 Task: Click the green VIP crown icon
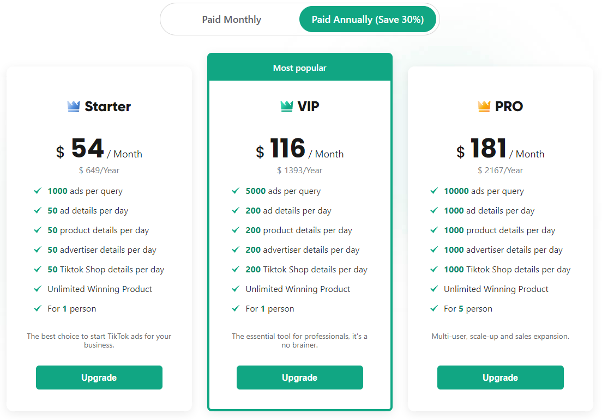[287, 106]
